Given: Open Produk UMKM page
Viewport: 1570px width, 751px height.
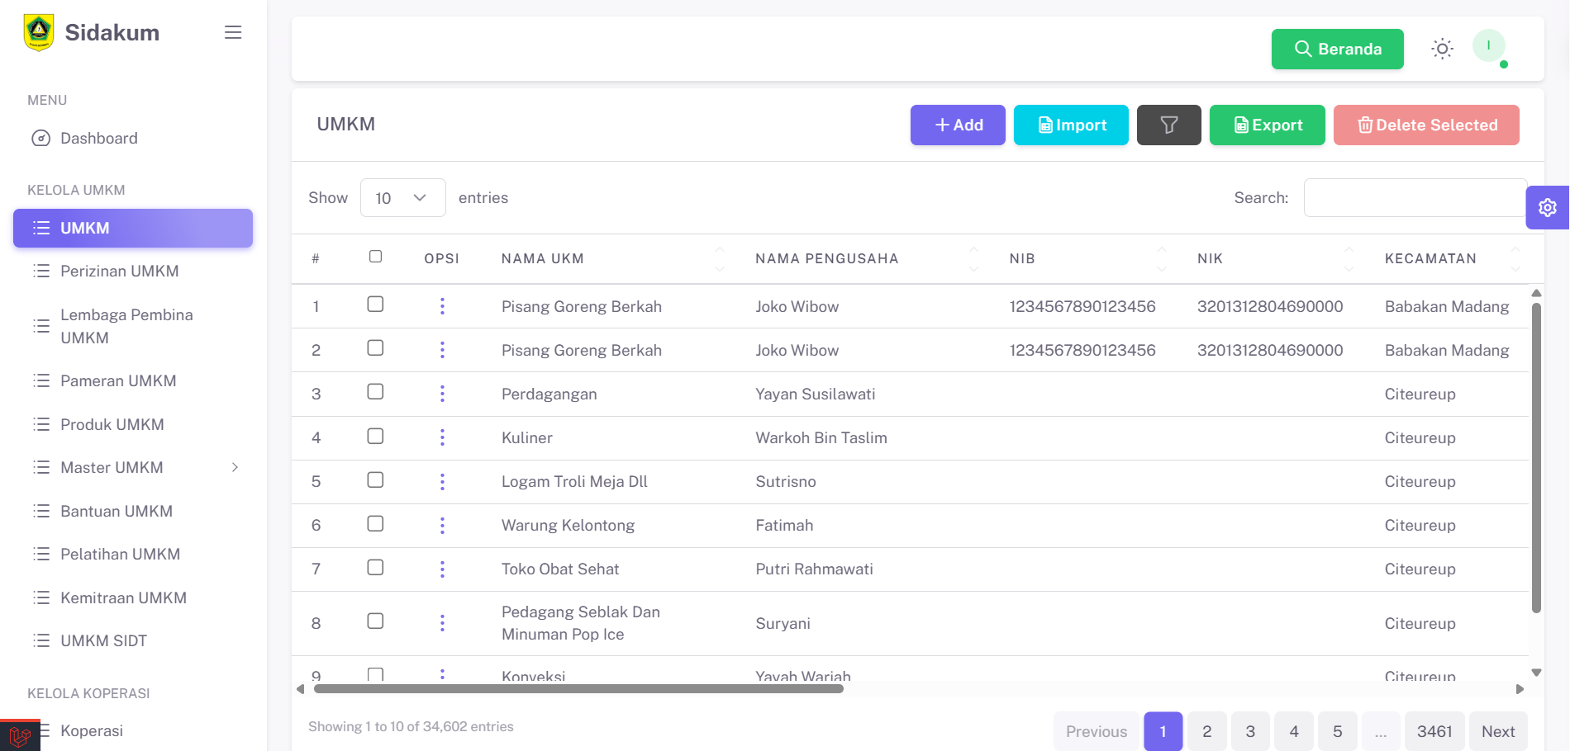Looking at the screenshot, I should pos(133,424).
